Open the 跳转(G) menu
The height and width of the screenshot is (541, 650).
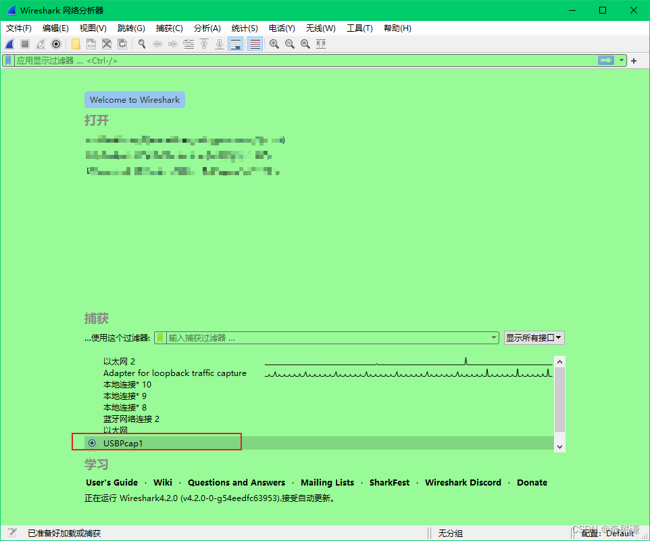pos(131,28)
